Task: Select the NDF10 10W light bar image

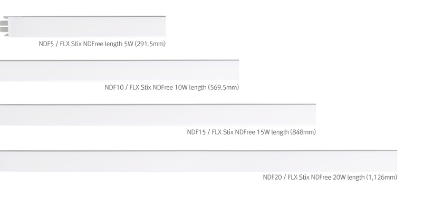Action: point(119,70)
